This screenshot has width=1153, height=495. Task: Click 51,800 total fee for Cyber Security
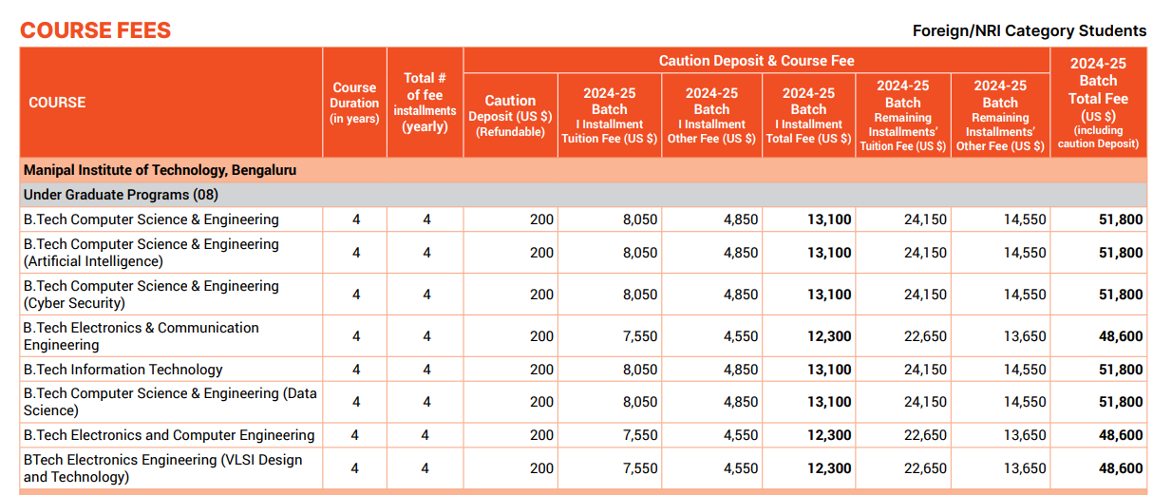tap(1121, 295)
